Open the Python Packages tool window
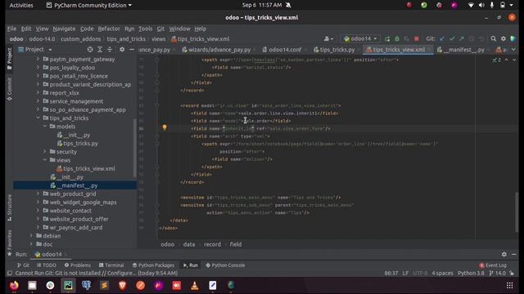The height and width of the screenshot is (294, 524). coord(153,265)
